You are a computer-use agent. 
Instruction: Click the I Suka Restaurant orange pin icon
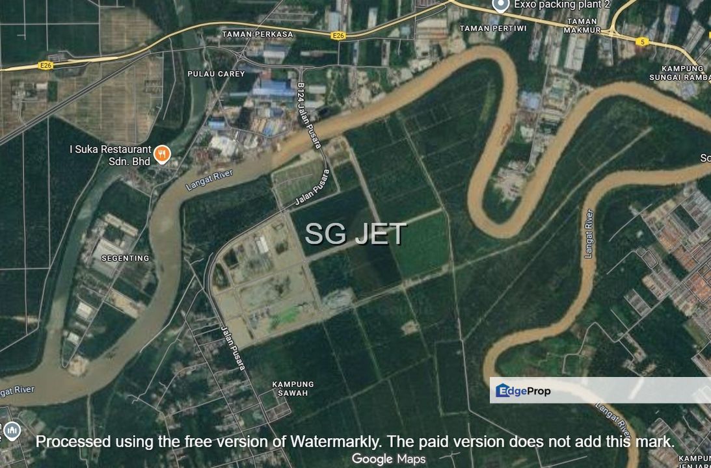[162, 155]
